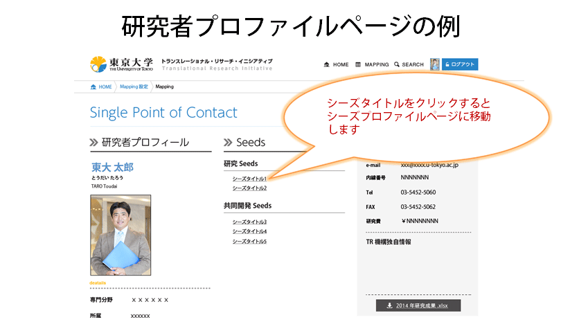Download the 2014年研究成果.xlsx file
579x324 pixels.
[418, 305]
